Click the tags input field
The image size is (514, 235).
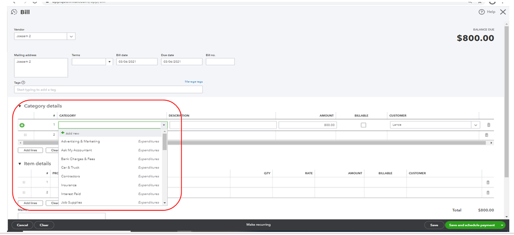pos(109,89)
